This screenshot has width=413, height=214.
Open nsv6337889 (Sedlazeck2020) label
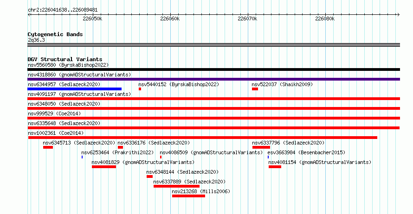point(189,182)
